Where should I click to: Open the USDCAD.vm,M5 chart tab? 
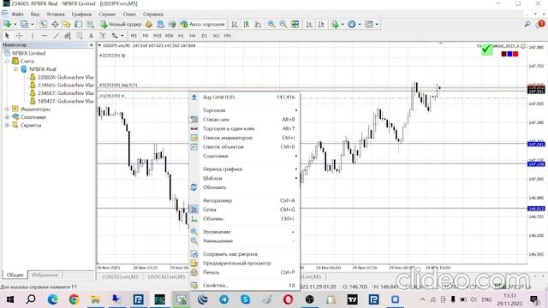tap(166, 277)
